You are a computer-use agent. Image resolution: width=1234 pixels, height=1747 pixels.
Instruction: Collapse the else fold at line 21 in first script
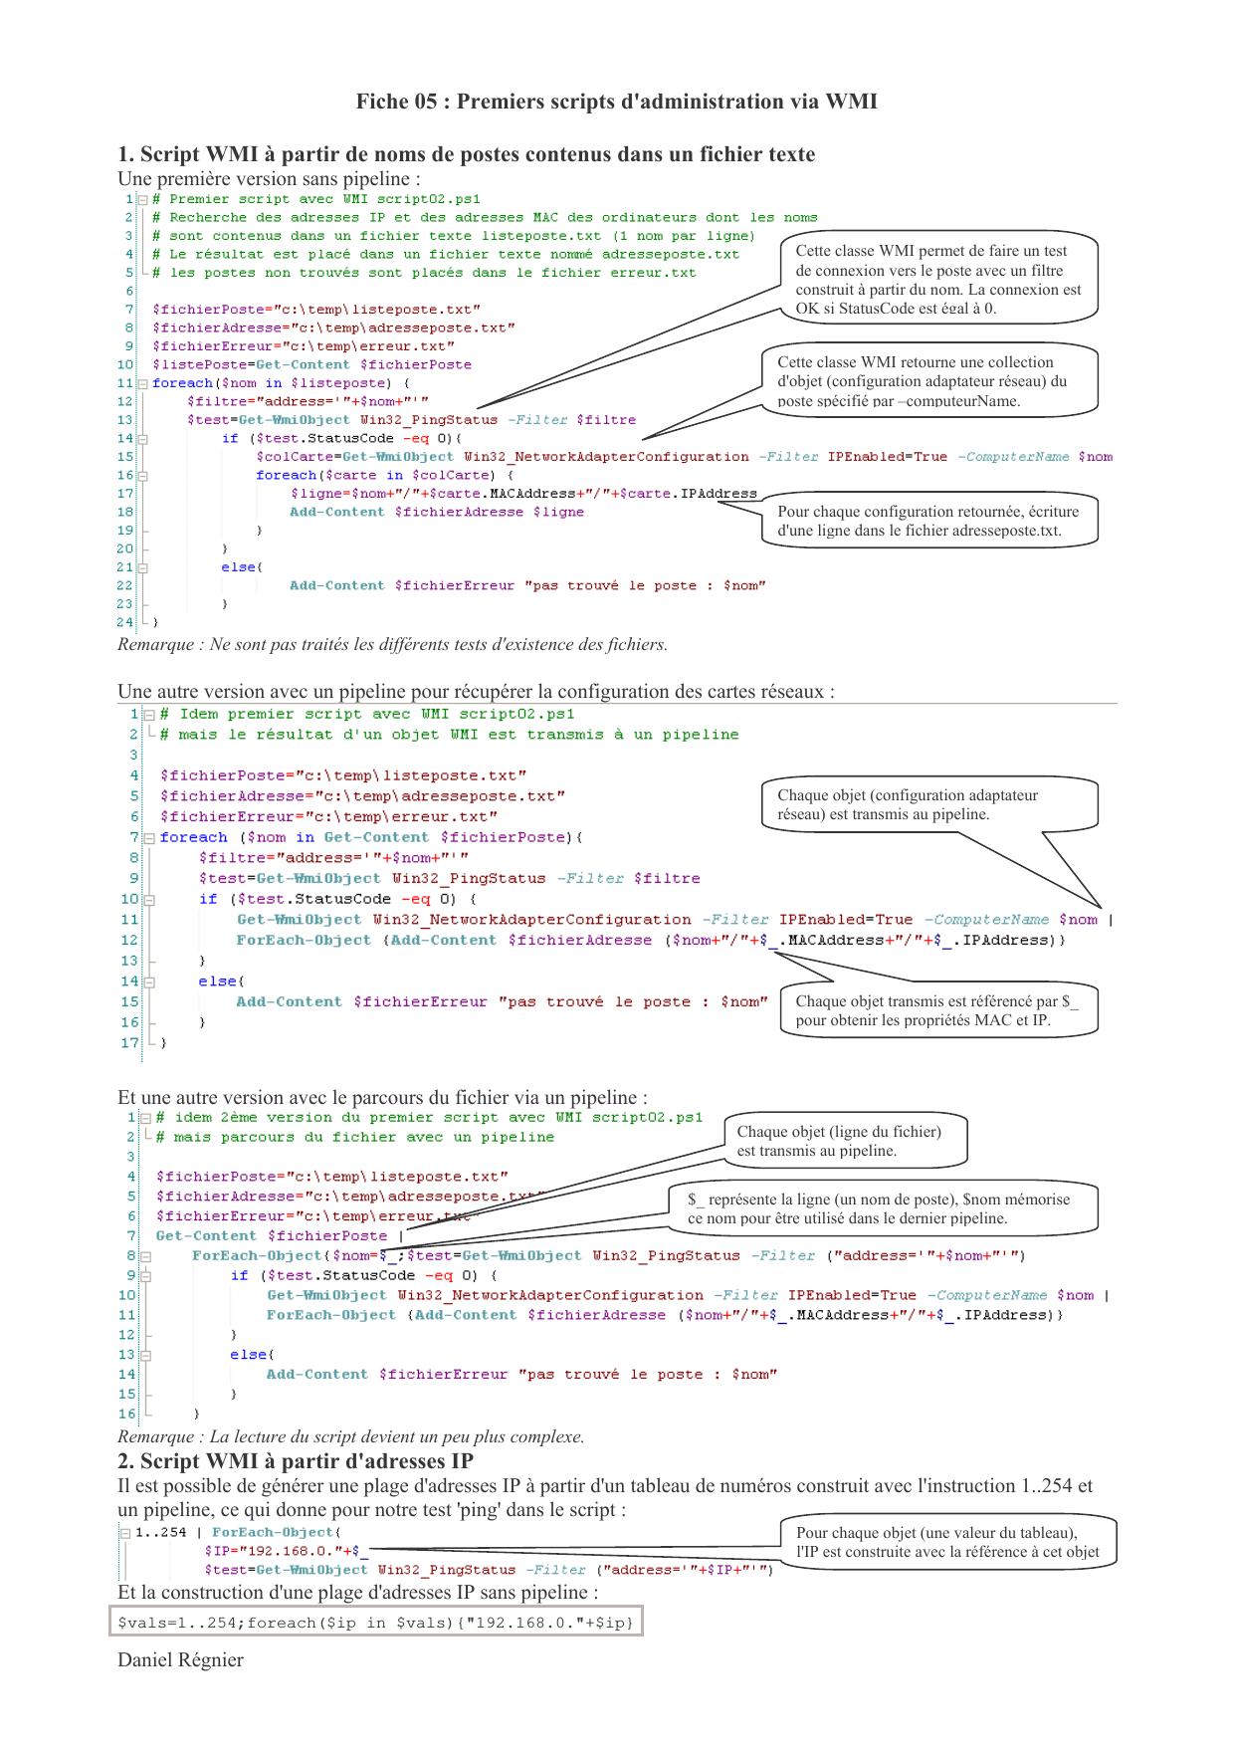coord(142,567)
